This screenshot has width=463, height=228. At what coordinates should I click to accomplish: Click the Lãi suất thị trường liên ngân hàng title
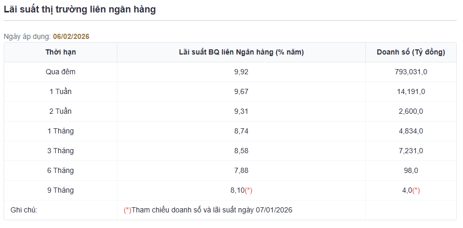click(80, 9)
